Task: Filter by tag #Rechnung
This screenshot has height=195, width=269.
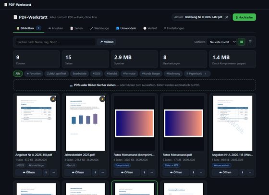Action: (173, 74)
